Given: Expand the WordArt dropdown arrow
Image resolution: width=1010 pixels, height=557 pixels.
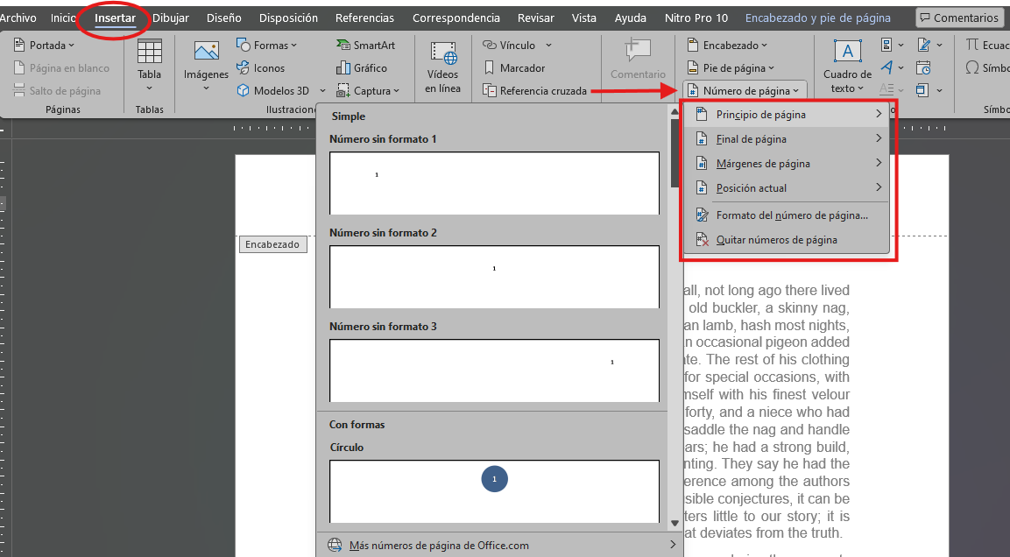Looking at the screenshot, I should click(901, 67).
